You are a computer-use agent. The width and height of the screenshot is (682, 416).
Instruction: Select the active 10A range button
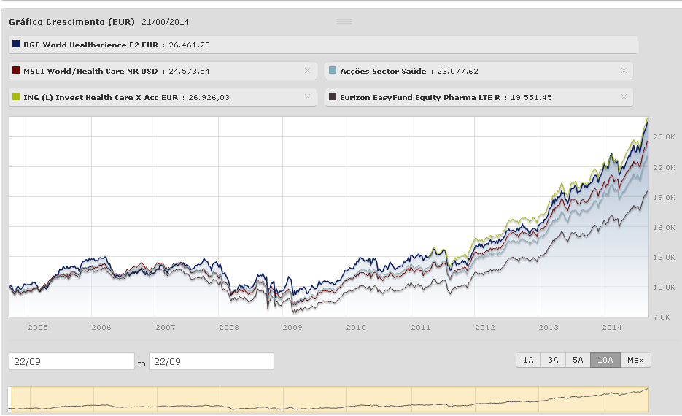pos(605,360)
